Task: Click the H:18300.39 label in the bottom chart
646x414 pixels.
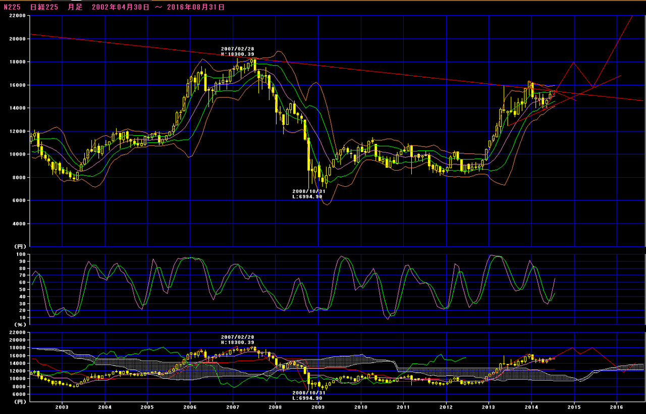Action: (x=238, y=342)
